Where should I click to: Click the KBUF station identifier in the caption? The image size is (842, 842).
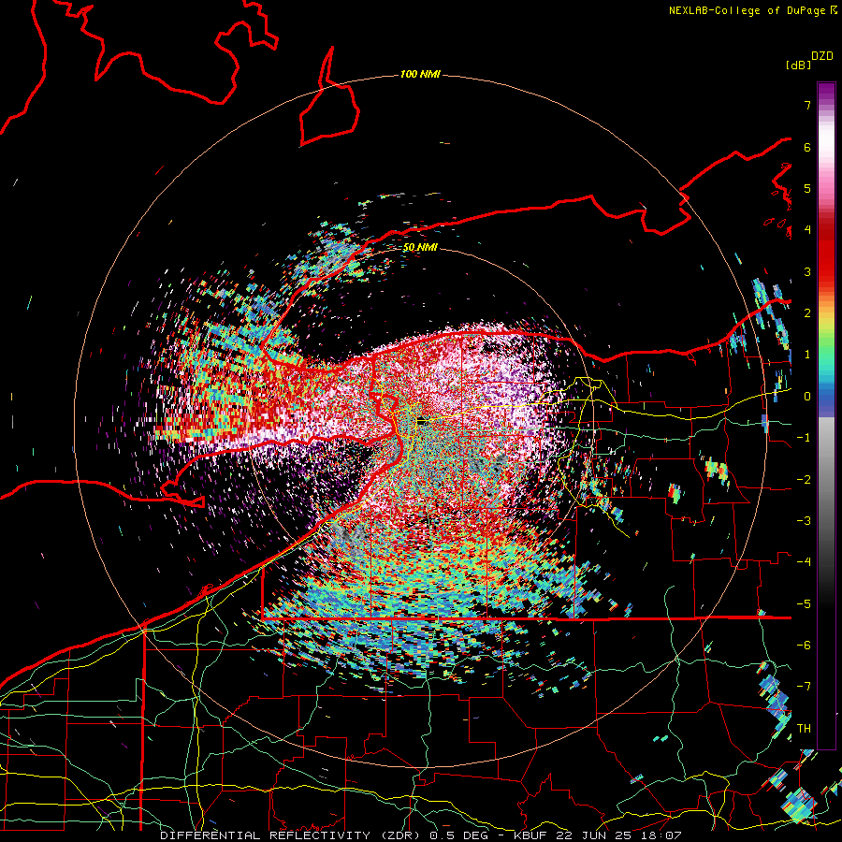pyautogui.click(x=530, y=835)
